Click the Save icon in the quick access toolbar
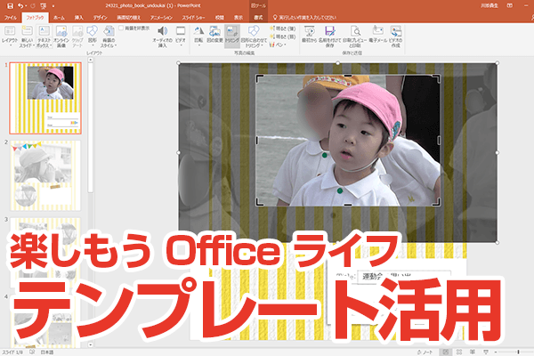This screenshot has width=534, height=356. pos(10,6)
